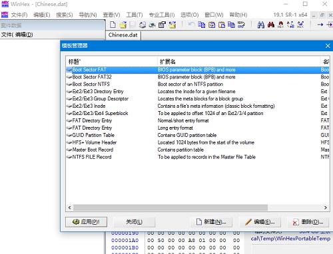Select the Ext2/Ext3 Inode template
This screenshot has height=254, width=333.
198,106
